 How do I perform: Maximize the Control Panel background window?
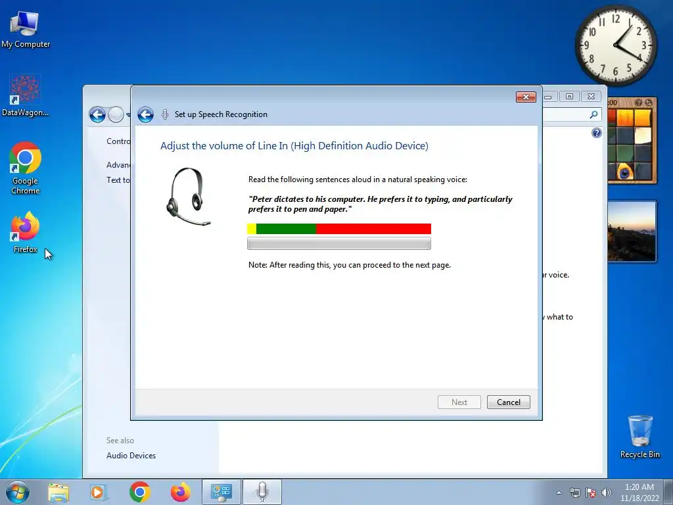[x=569, y=97]
